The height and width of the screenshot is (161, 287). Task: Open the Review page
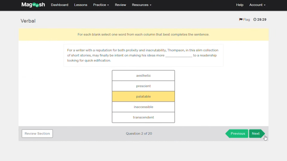click(x=121, y=5)
